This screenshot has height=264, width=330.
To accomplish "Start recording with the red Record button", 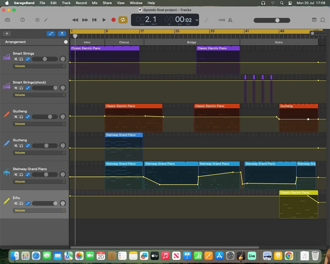I will (113, 20).
